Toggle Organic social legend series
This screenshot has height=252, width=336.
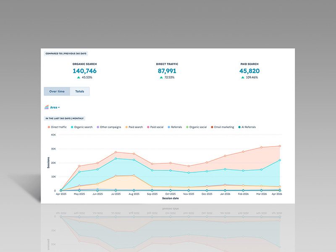tap(197, 127)
